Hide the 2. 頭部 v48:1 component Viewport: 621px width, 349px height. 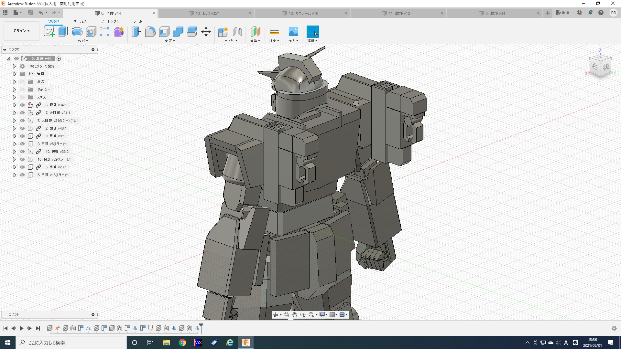click(22, 128)
